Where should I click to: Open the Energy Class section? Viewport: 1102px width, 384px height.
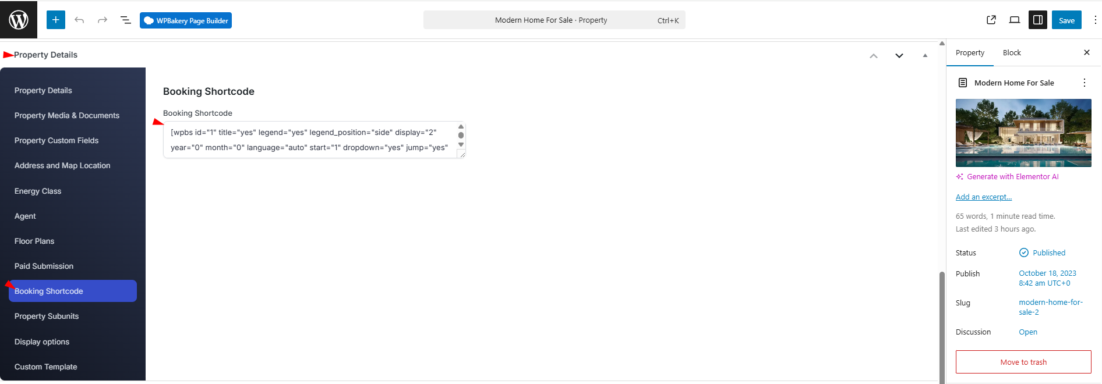38,191
